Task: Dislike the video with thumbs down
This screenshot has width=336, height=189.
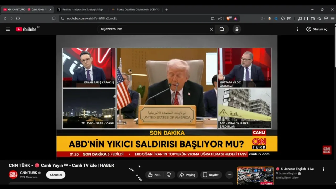Action: coord(169,175)
